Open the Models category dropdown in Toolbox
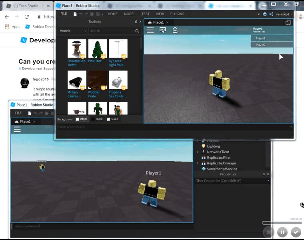 point(73,31)
